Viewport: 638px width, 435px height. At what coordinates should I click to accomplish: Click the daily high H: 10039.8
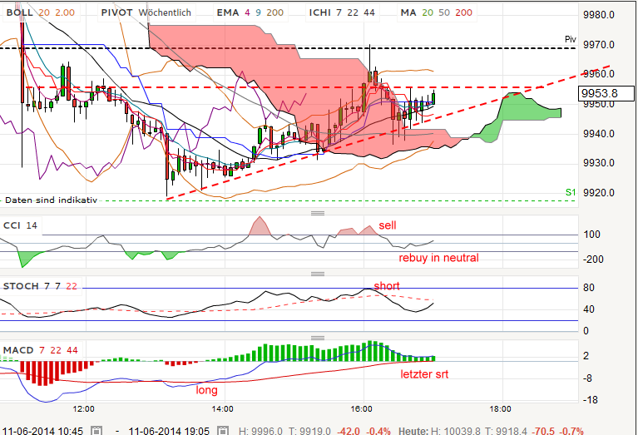[456, 431]
